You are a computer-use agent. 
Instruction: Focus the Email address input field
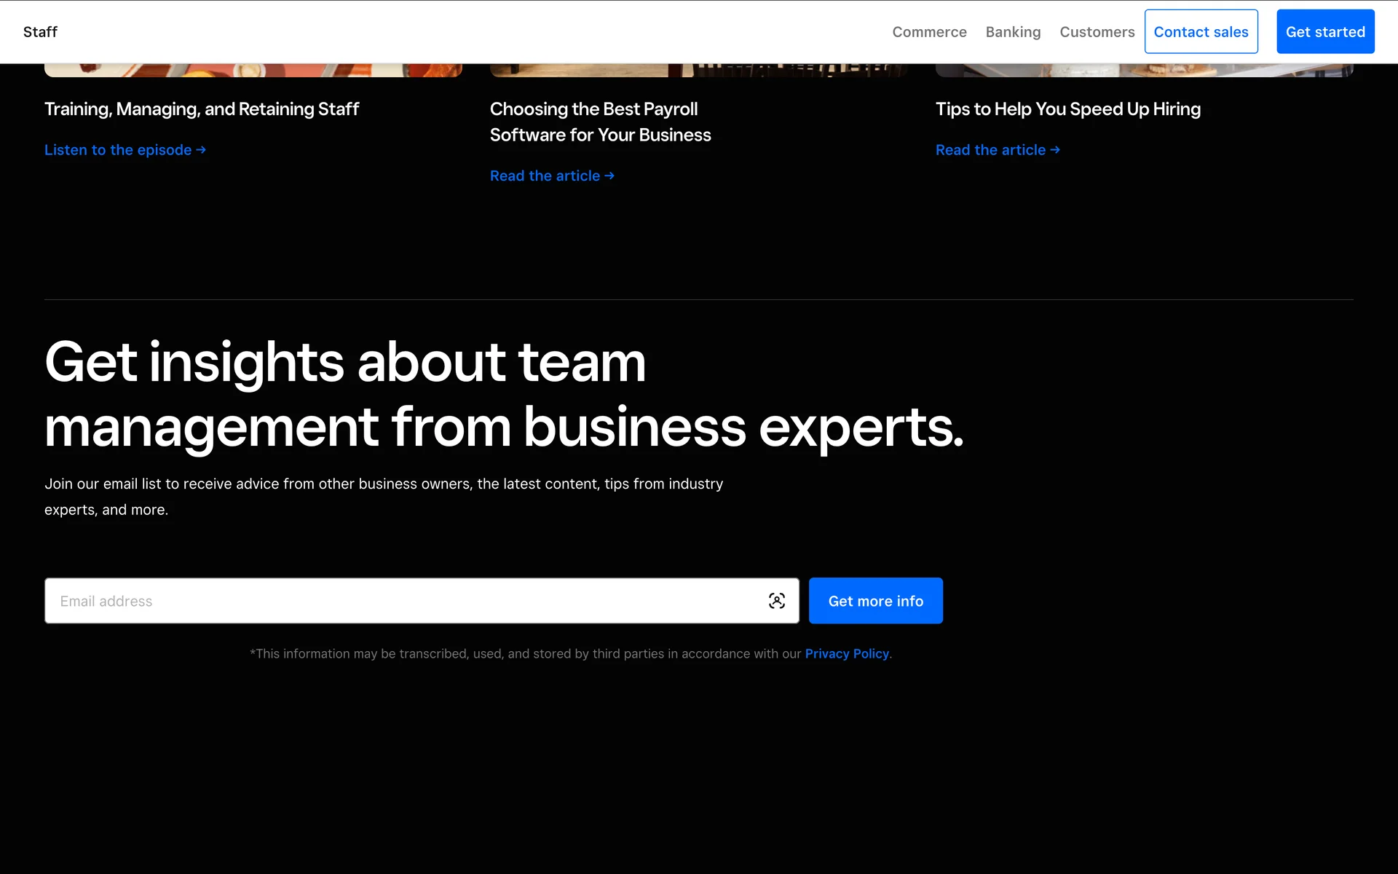click(x=400, y=601)
